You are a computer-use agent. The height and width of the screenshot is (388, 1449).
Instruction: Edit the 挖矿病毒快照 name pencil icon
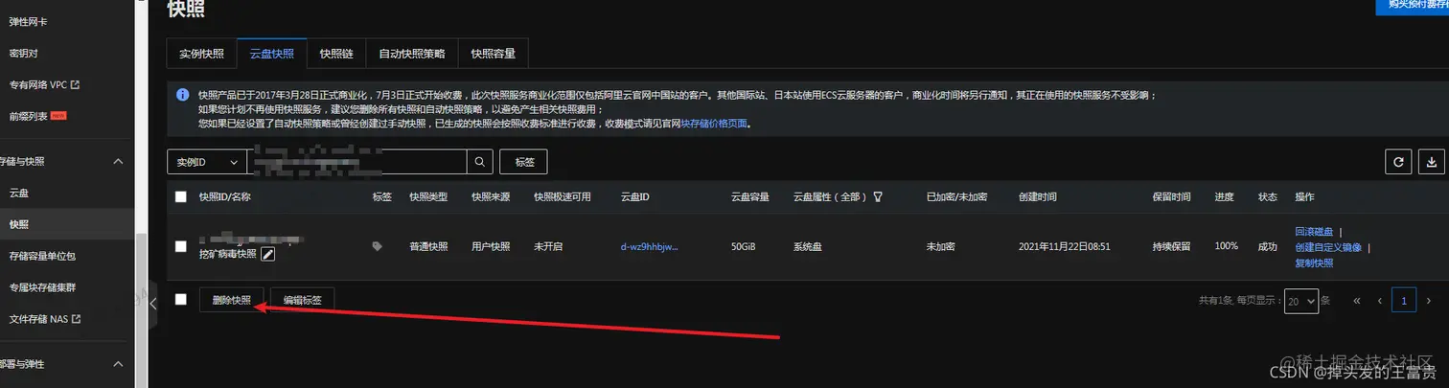tap(268, 254)
